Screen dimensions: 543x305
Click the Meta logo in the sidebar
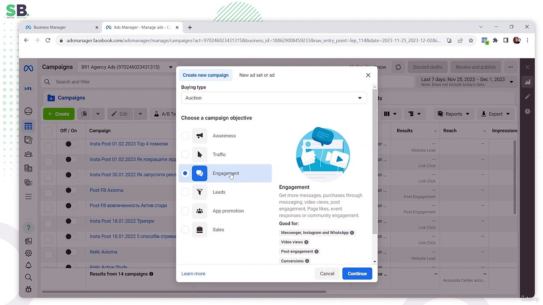28,68
